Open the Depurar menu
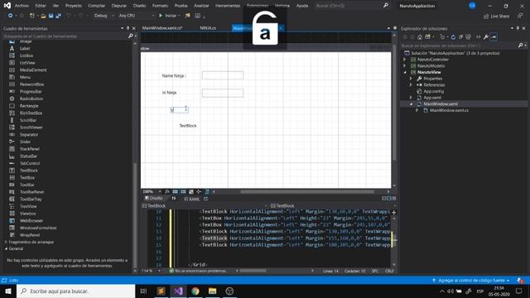 pos(119,6)
